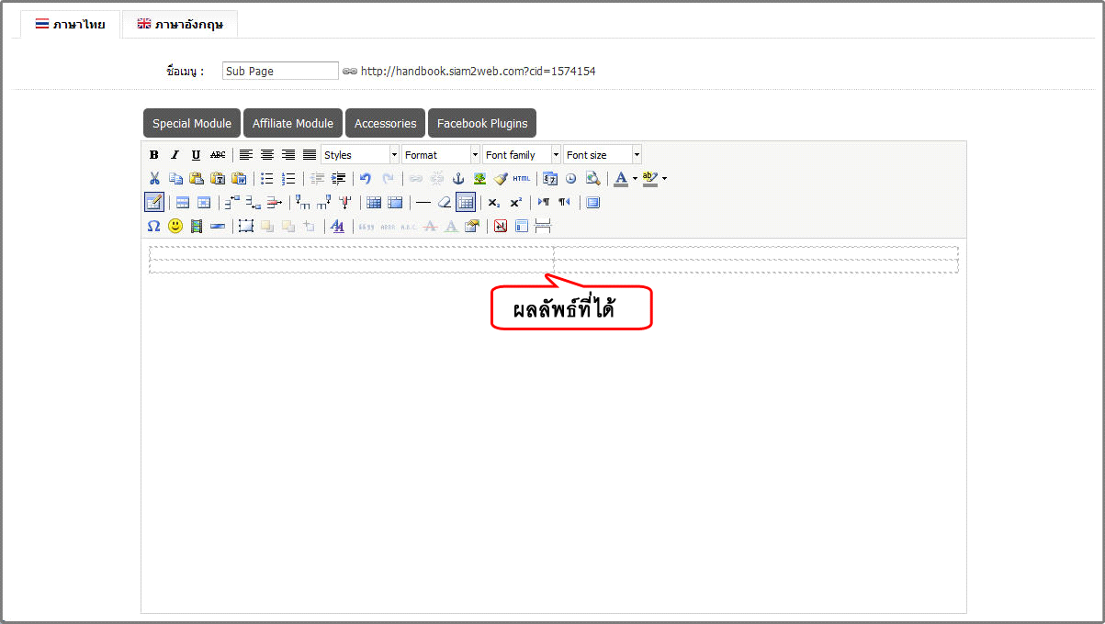Edit CSS style with the style icon
Screen dimensions: 1105x624
coord(338,226)
